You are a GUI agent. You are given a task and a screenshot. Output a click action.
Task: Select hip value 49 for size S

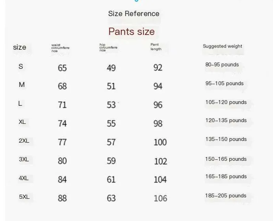[111, 68]
